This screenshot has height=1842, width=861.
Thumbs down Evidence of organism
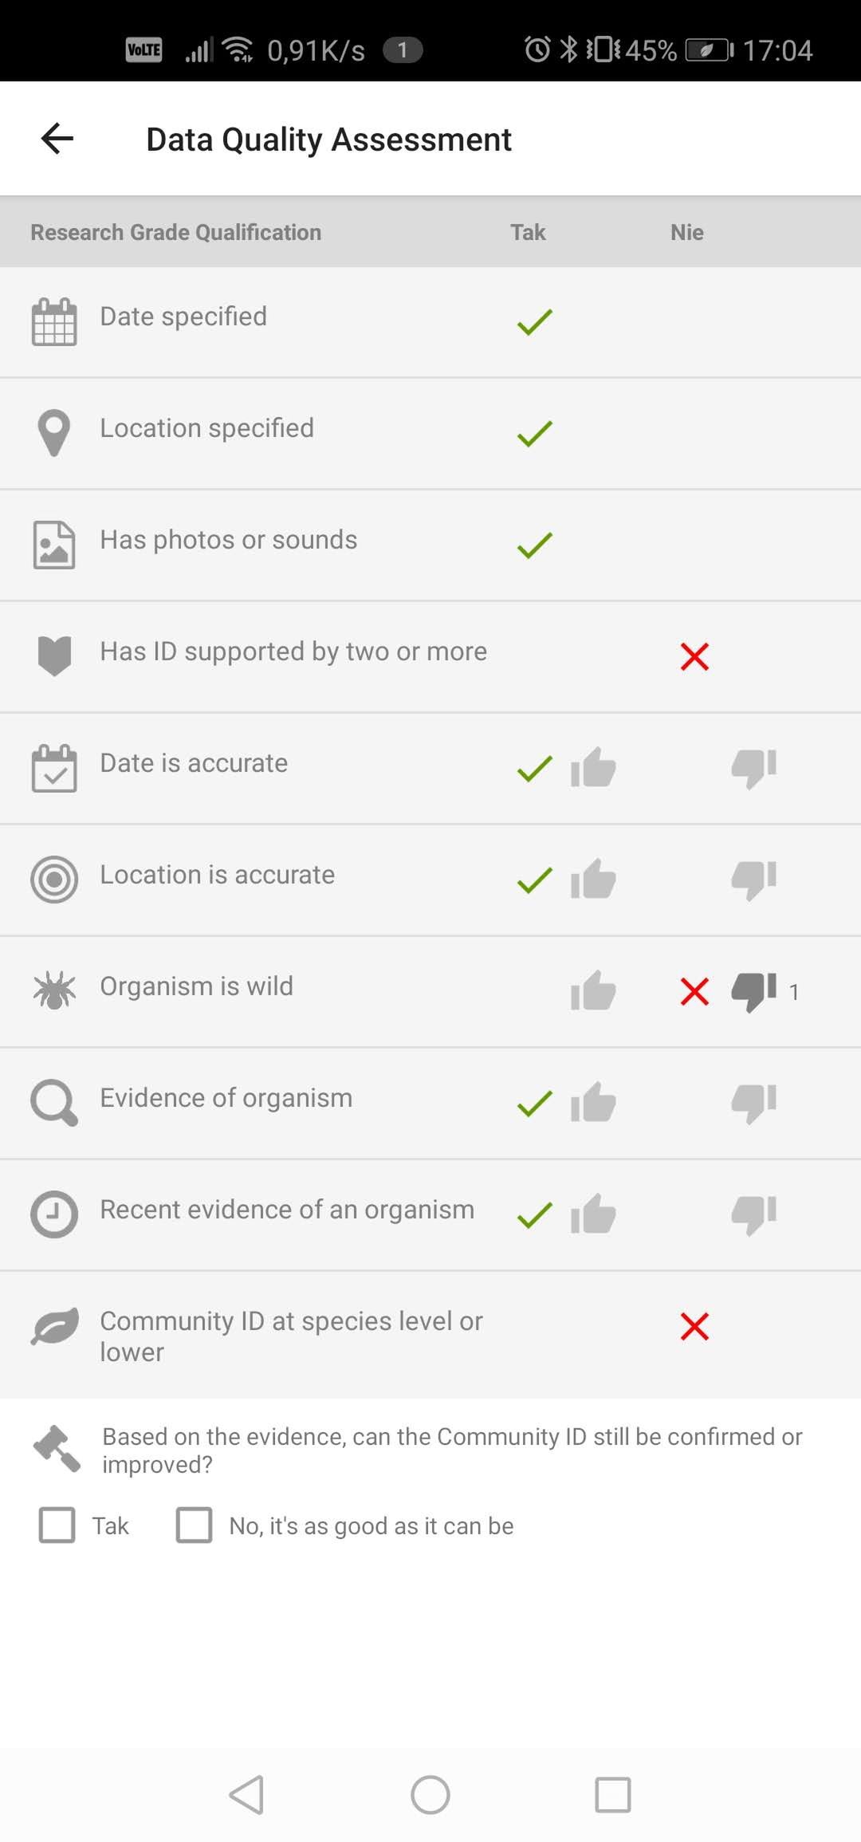pos(753,1104)
